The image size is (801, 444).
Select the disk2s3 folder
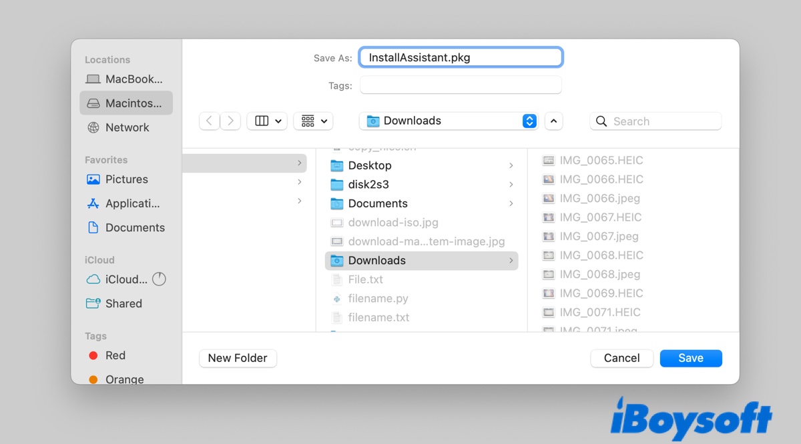click(421, 184)
